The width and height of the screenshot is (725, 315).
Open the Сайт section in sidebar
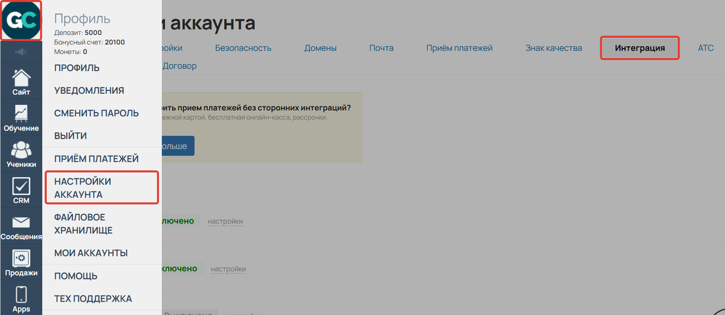(x=21, y=83)
